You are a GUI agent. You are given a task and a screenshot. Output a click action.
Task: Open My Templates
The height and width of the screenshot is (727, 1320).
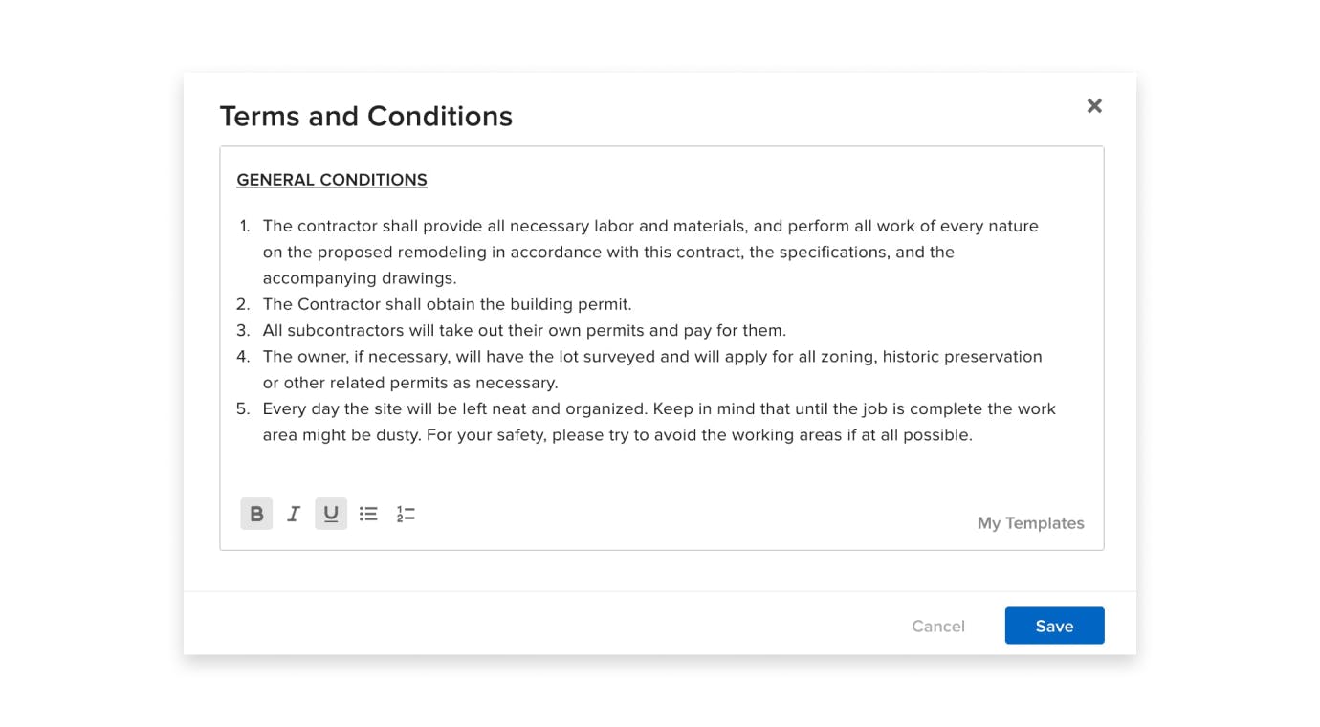1030,523
